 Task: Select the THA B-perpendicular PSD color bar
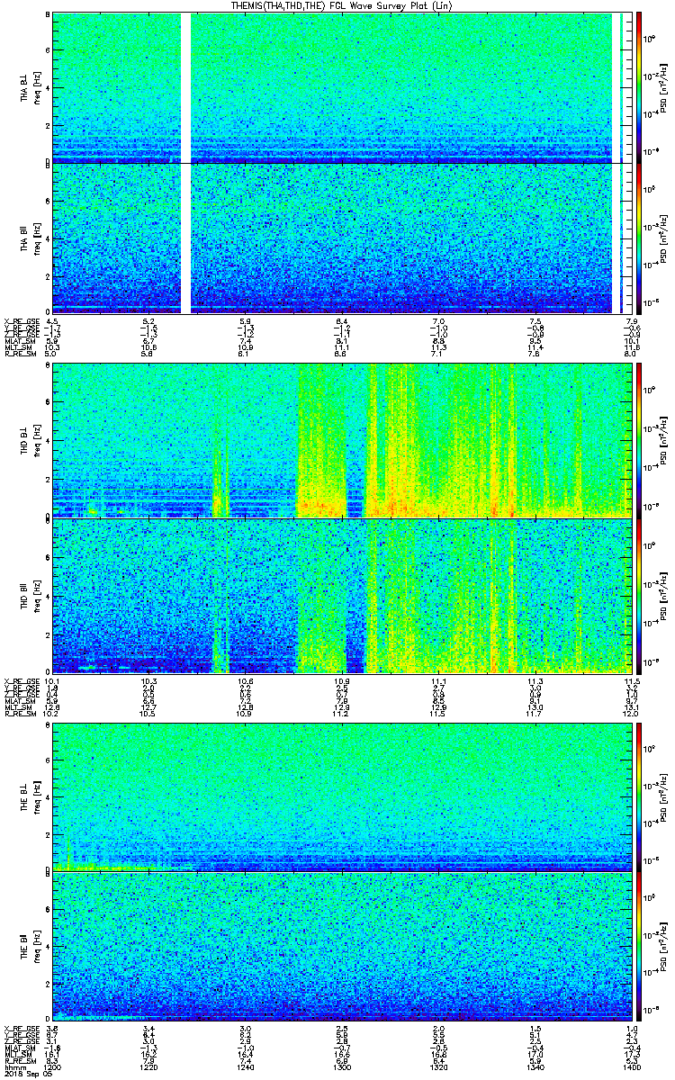(x=639, y=86)
